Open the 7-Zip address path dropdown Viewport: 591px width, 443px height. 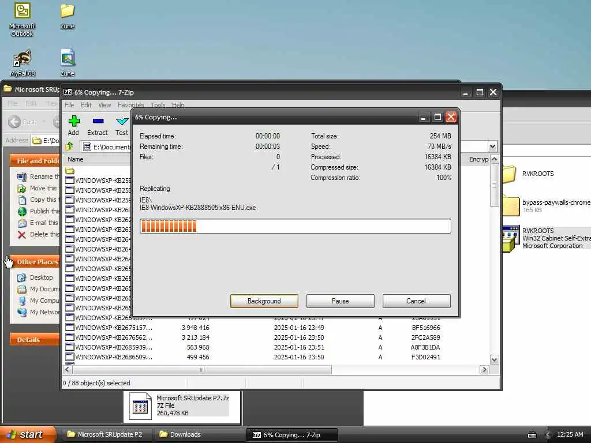point(493,147)
